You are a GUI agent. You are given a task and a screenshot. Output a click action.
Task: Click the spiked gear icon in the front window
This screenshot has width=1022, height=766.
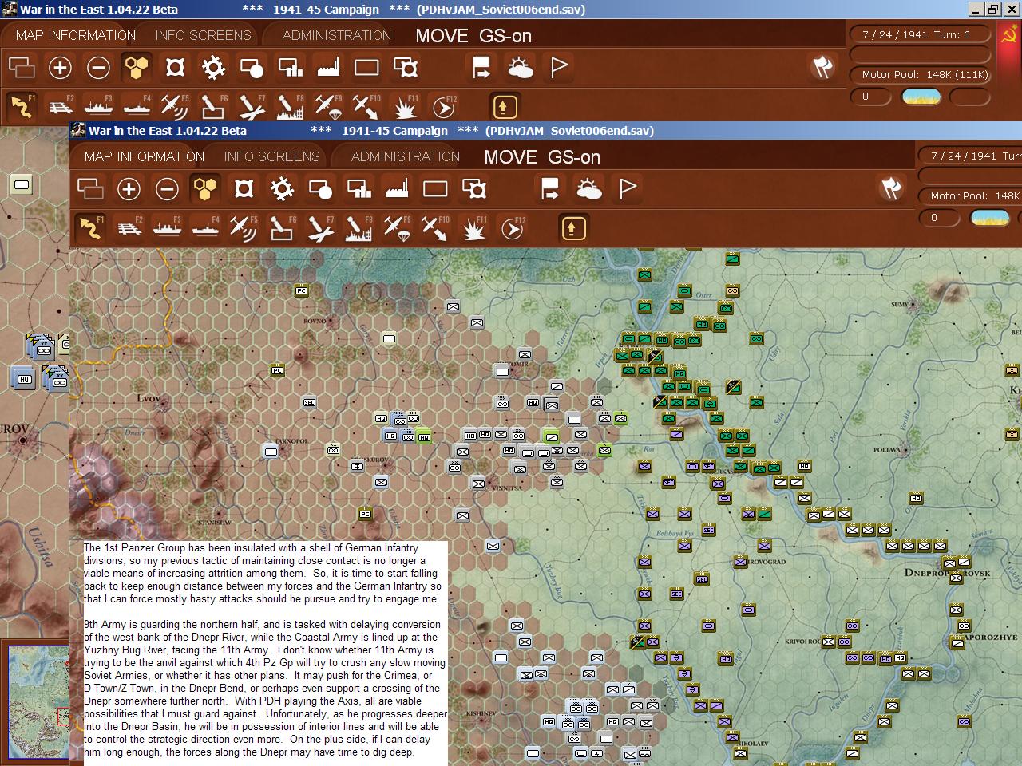click(282, 189)
